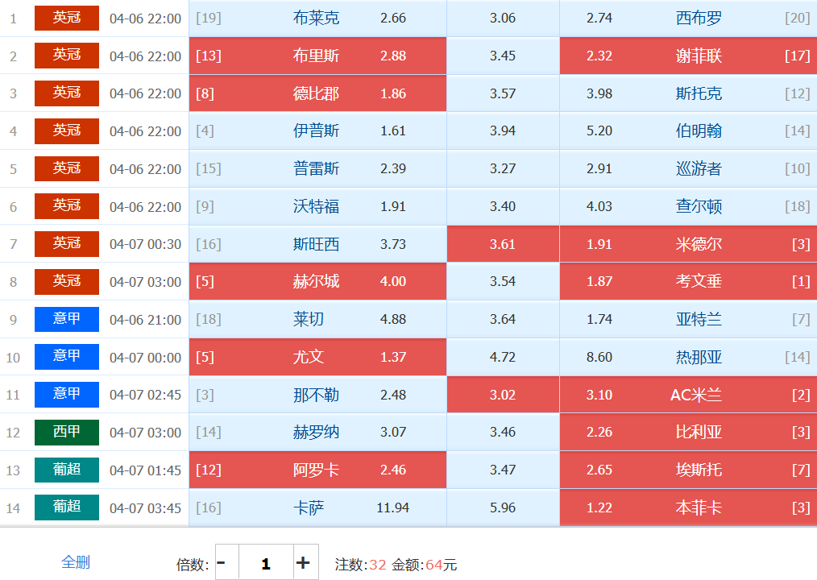Click the 倍数 multiplier input field

(265, 562)
